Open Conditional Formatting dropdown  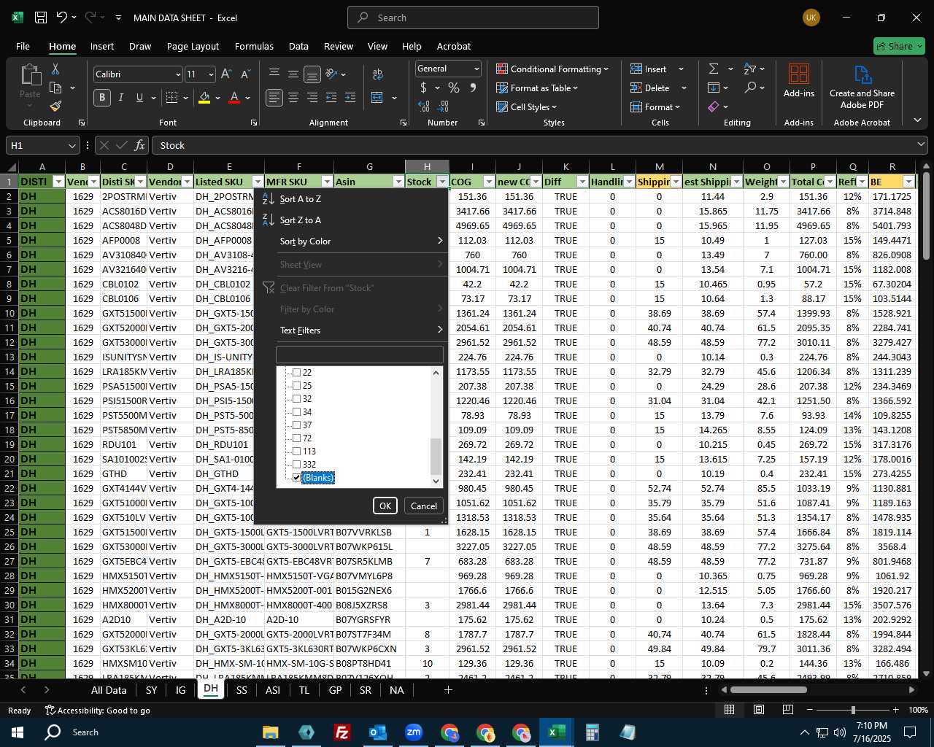point(552,69)
